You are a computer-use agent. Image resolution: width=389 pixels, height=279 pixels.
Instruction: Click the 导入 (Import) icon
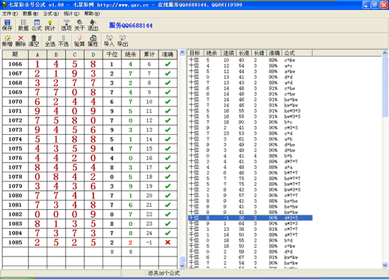point(109,41)
